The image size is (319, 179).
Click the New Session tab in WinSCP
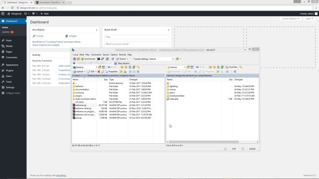pyautogui.click(x=122, y=63)
